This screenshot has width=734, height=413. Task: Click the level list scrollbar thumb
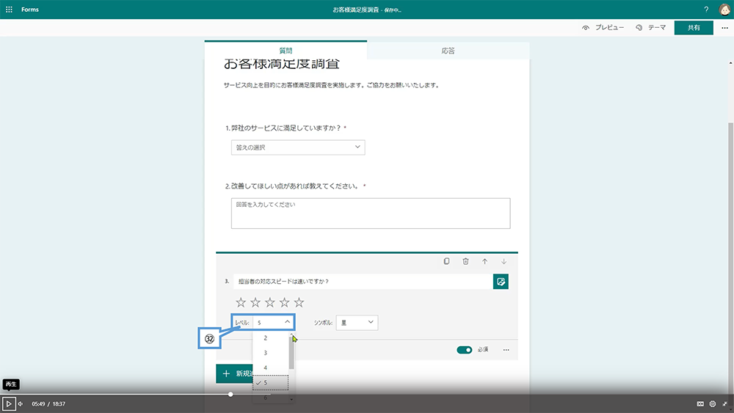click(291, 351)
